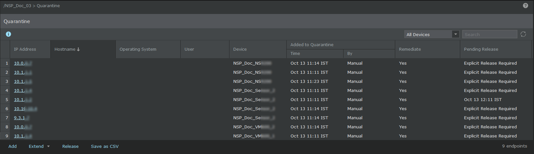Screen dimensions: 534x154
Task: Sort by Device column header
Action: tap(240, 49)
